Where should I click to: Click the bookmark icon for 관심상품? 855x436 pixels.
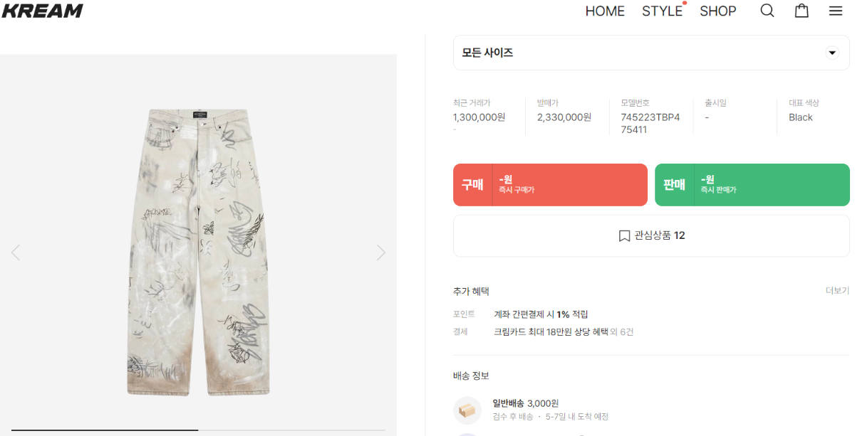[x=624, y=235]
